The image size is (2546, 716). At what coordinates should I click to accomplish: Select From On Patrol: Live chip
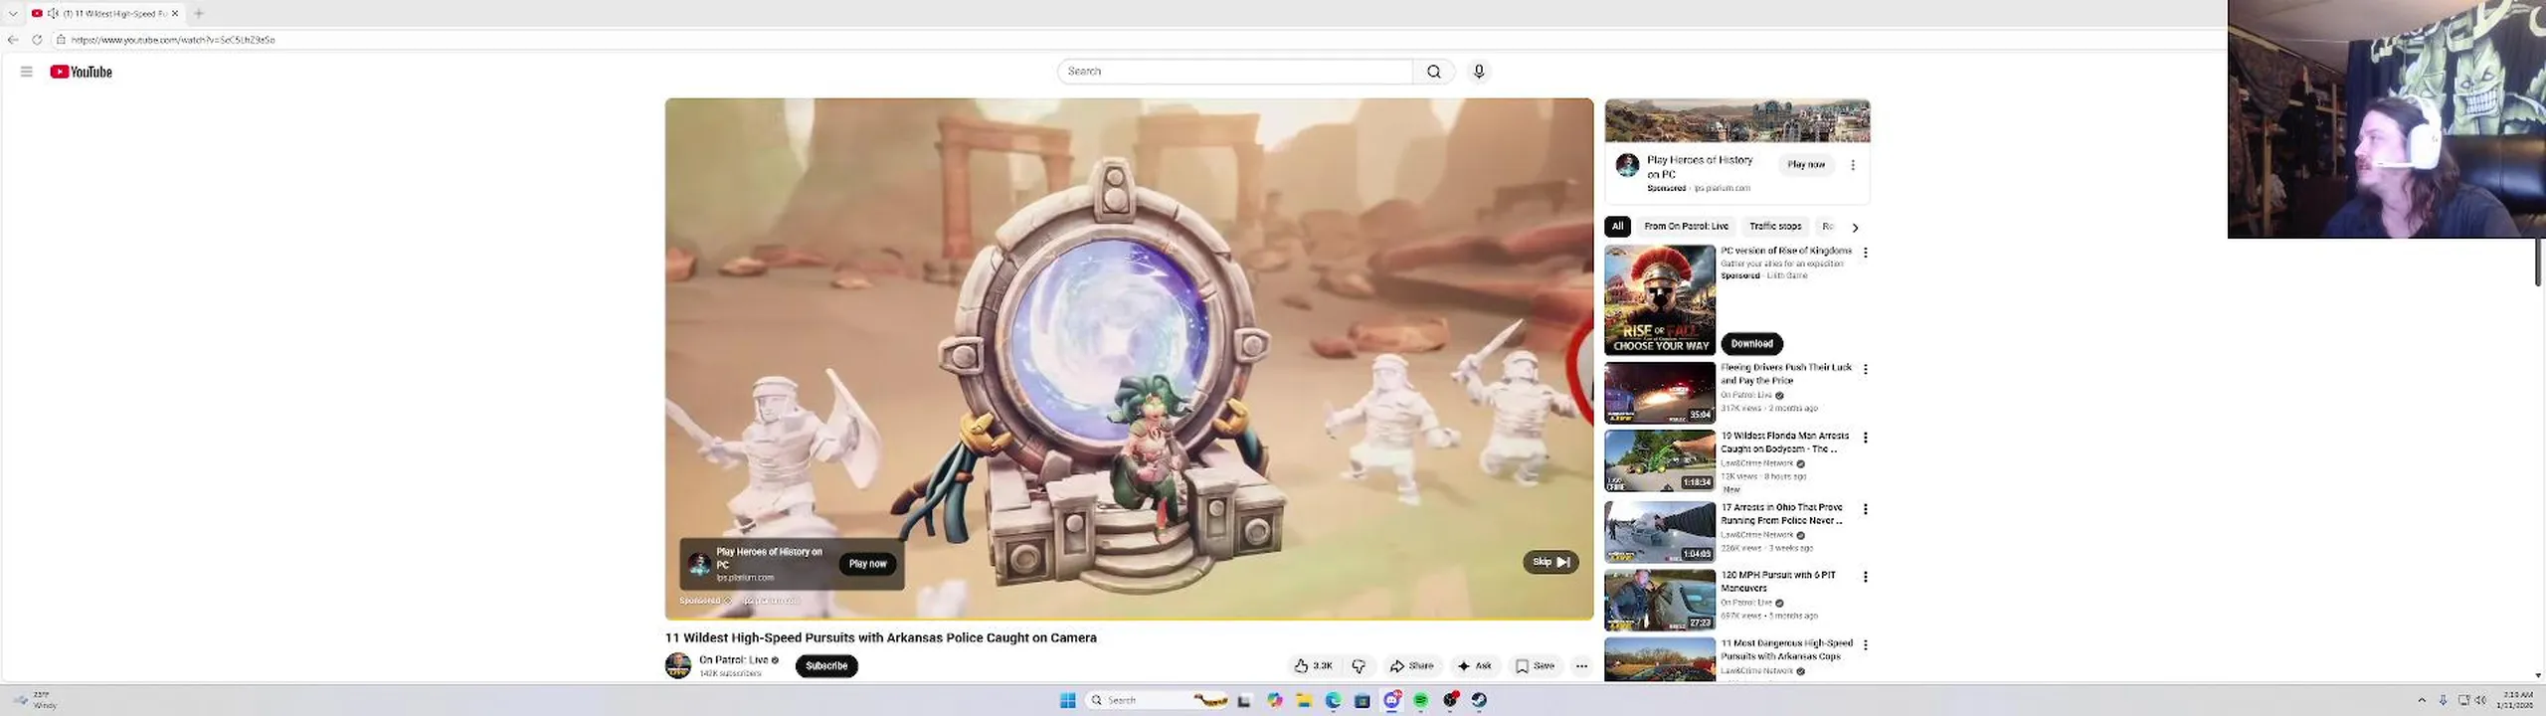[1686, 227]
